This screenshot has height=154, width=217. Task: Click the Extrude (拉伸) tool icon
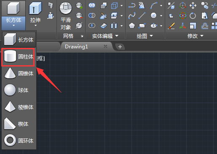click(35, 8)
